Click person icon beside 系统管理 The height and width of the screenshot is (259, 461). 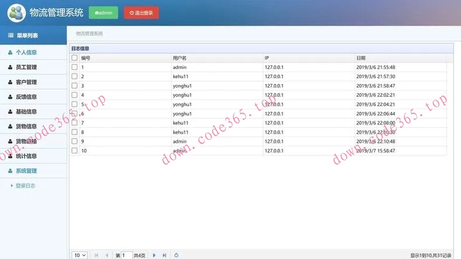11,171
